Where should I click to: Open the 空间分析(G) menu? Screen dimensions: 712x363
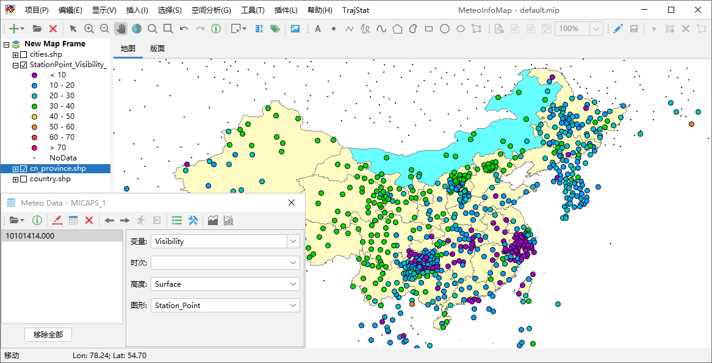(x=210, y=10)
